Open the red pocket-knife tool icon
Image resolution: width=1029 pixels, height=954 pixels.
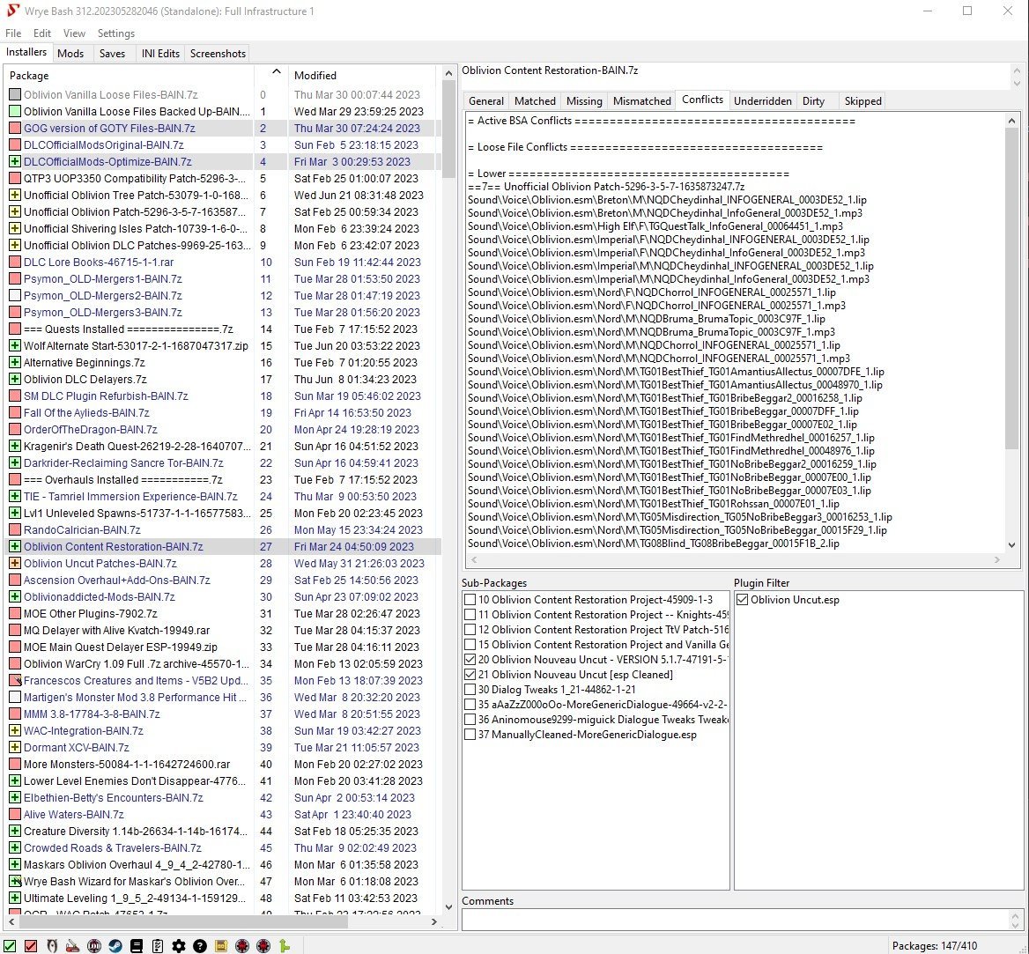click(x=73, y=945)
